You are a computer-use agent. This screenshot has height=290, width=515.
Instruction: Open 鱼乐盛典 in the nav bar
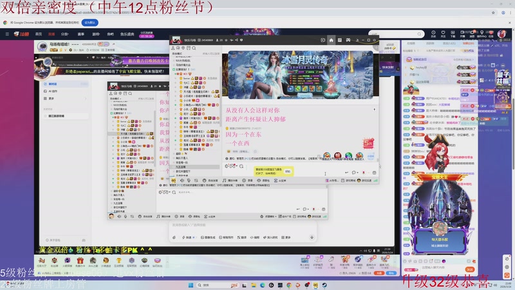[127, 34]
